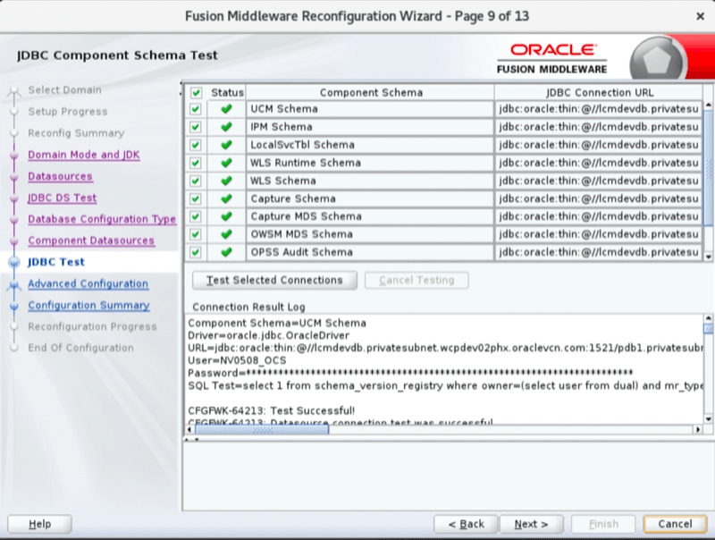
Task: Click green status checkmark for LocalSvcTbl Schema
Action: [x=226, y=145]
